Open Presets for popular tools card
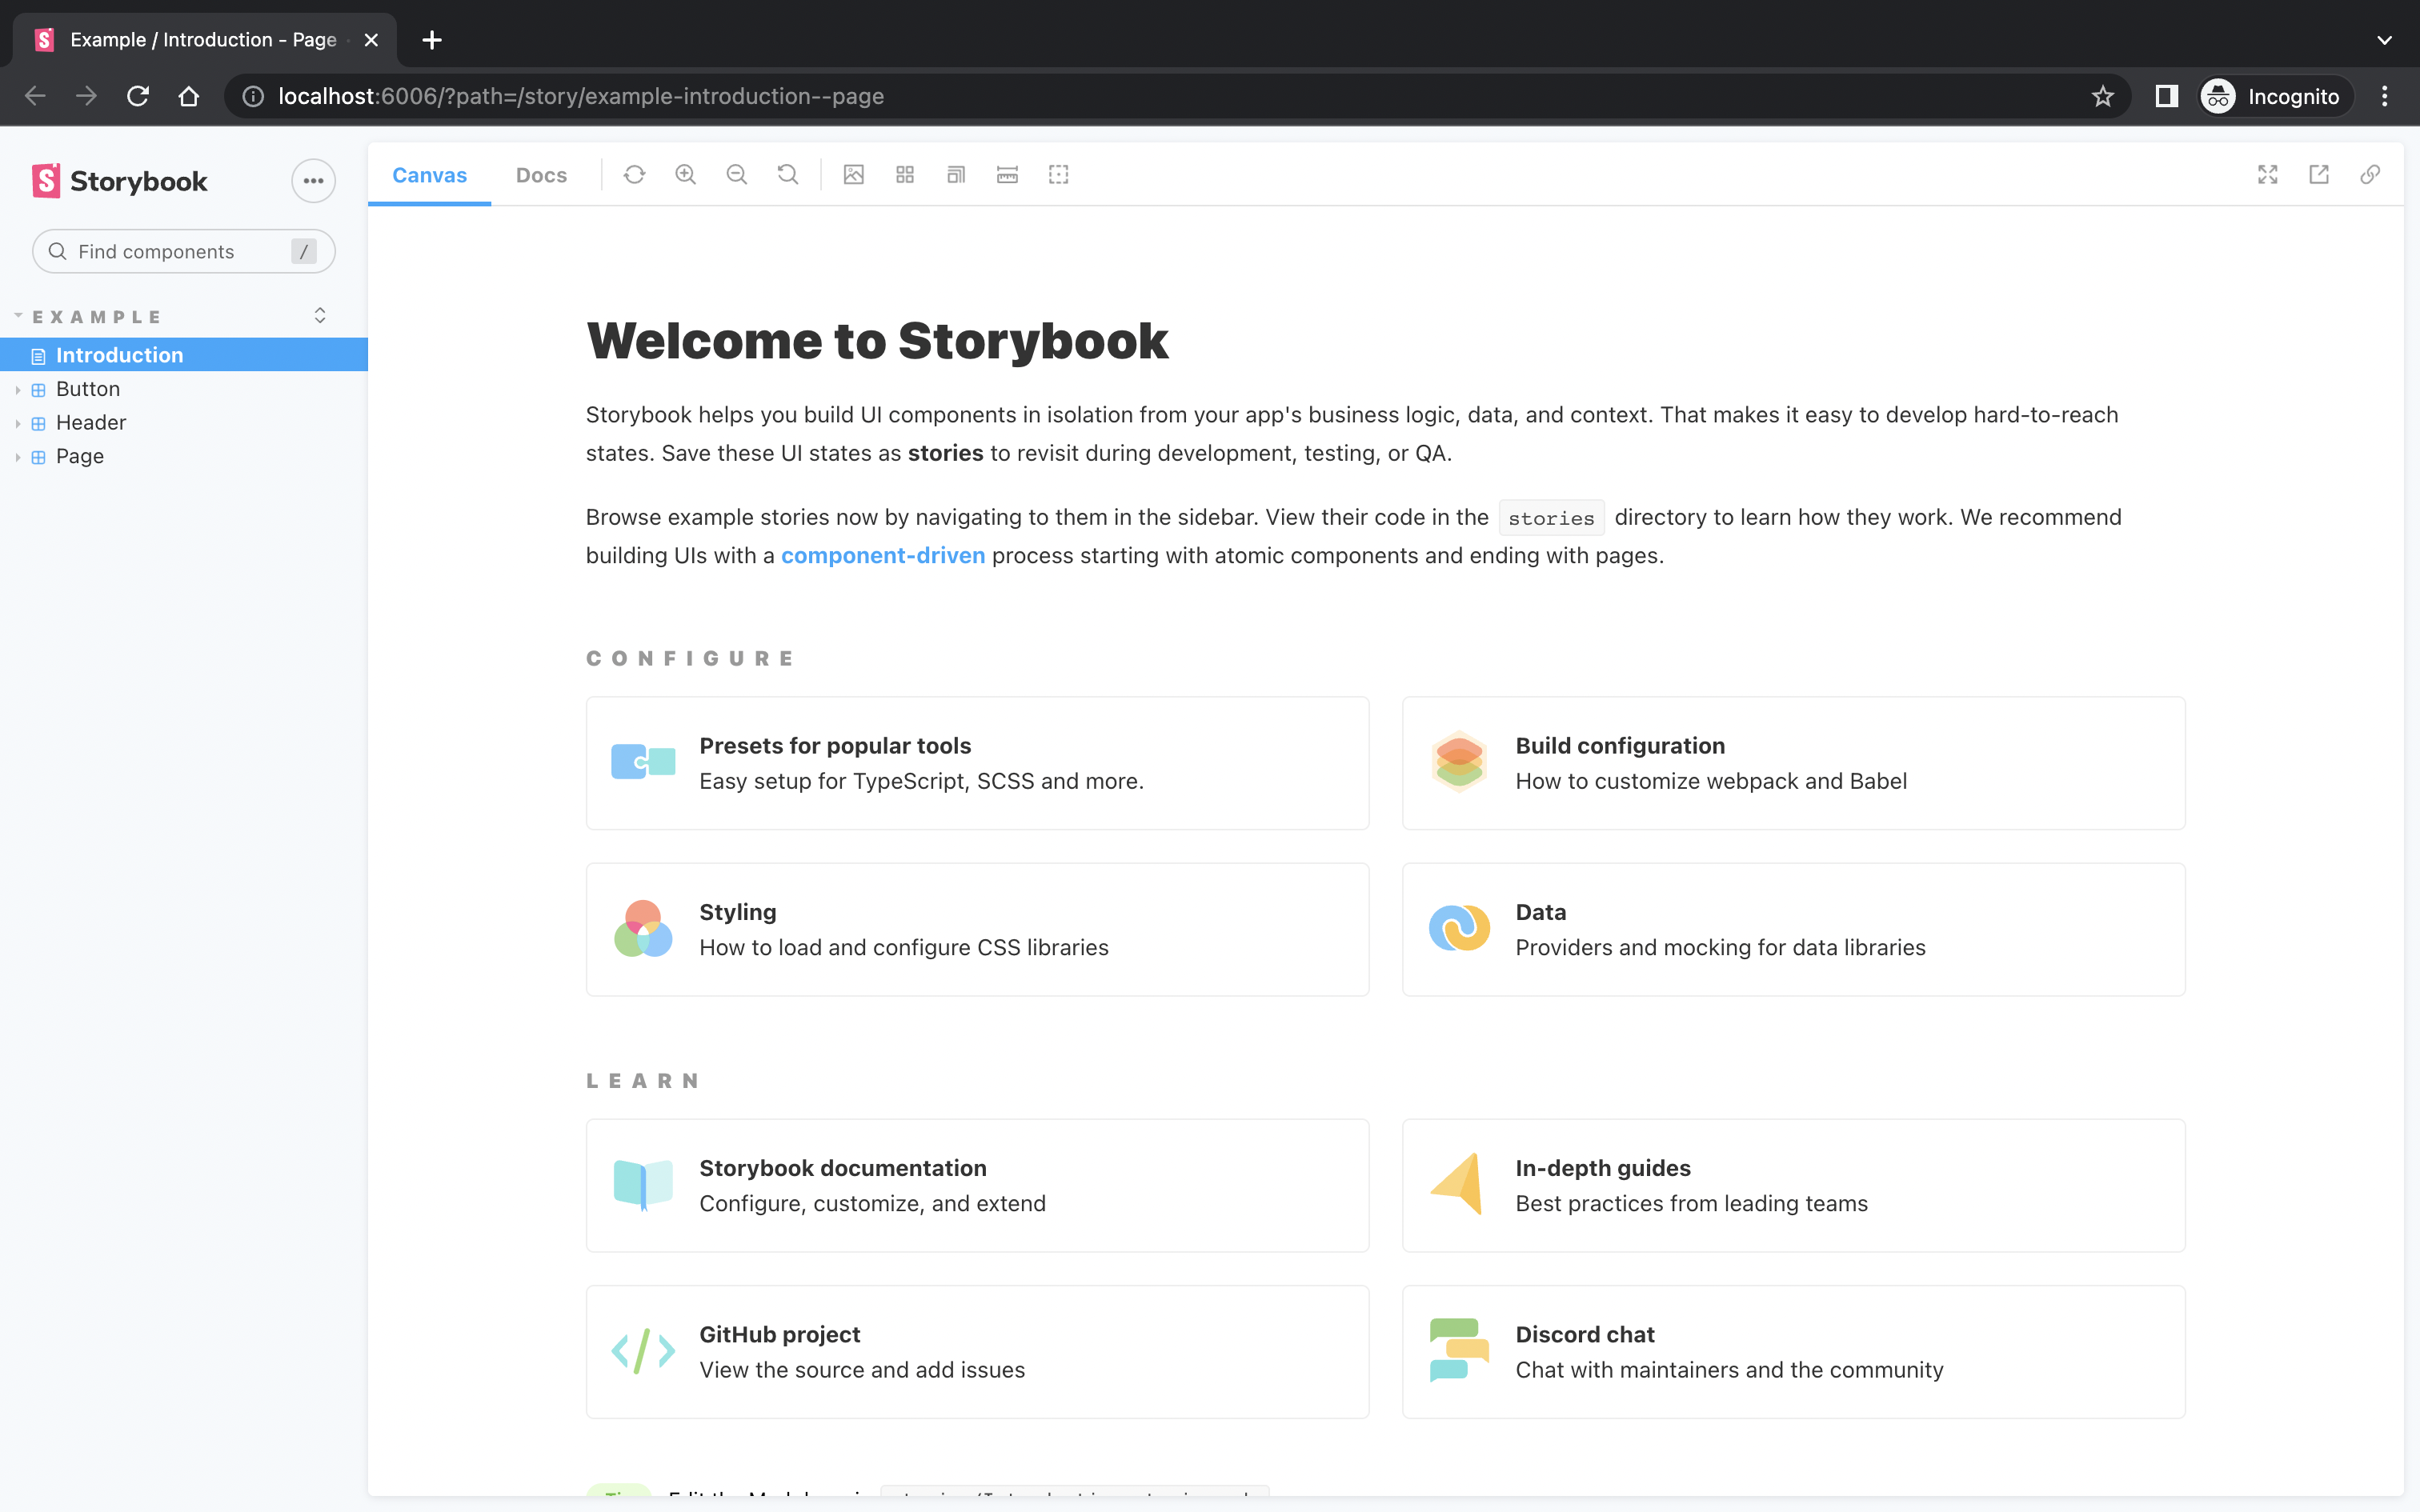Screen dimensions: 2420x1512 point(977,763)
